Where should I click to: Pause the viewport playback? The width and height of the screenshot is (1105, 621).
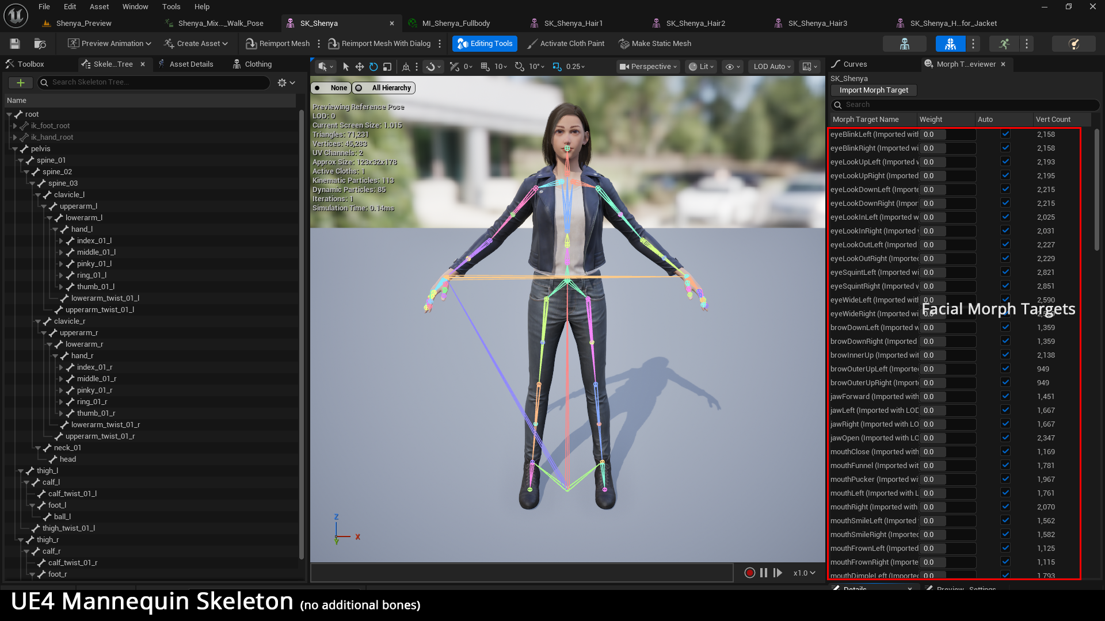764,573
